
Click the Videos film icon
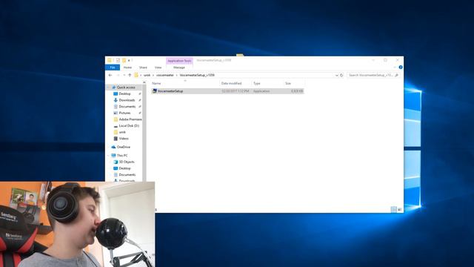(116, 139)
